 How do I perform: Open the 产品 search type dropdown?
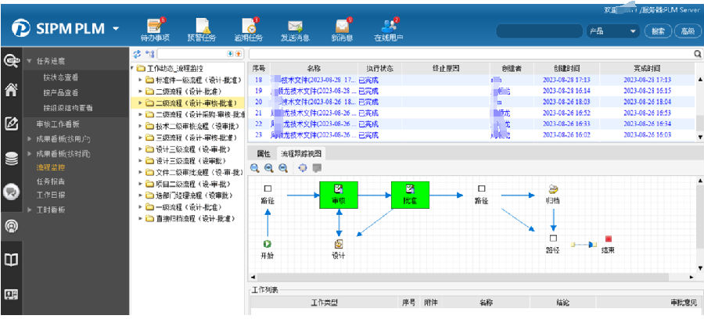click(613, 31)
